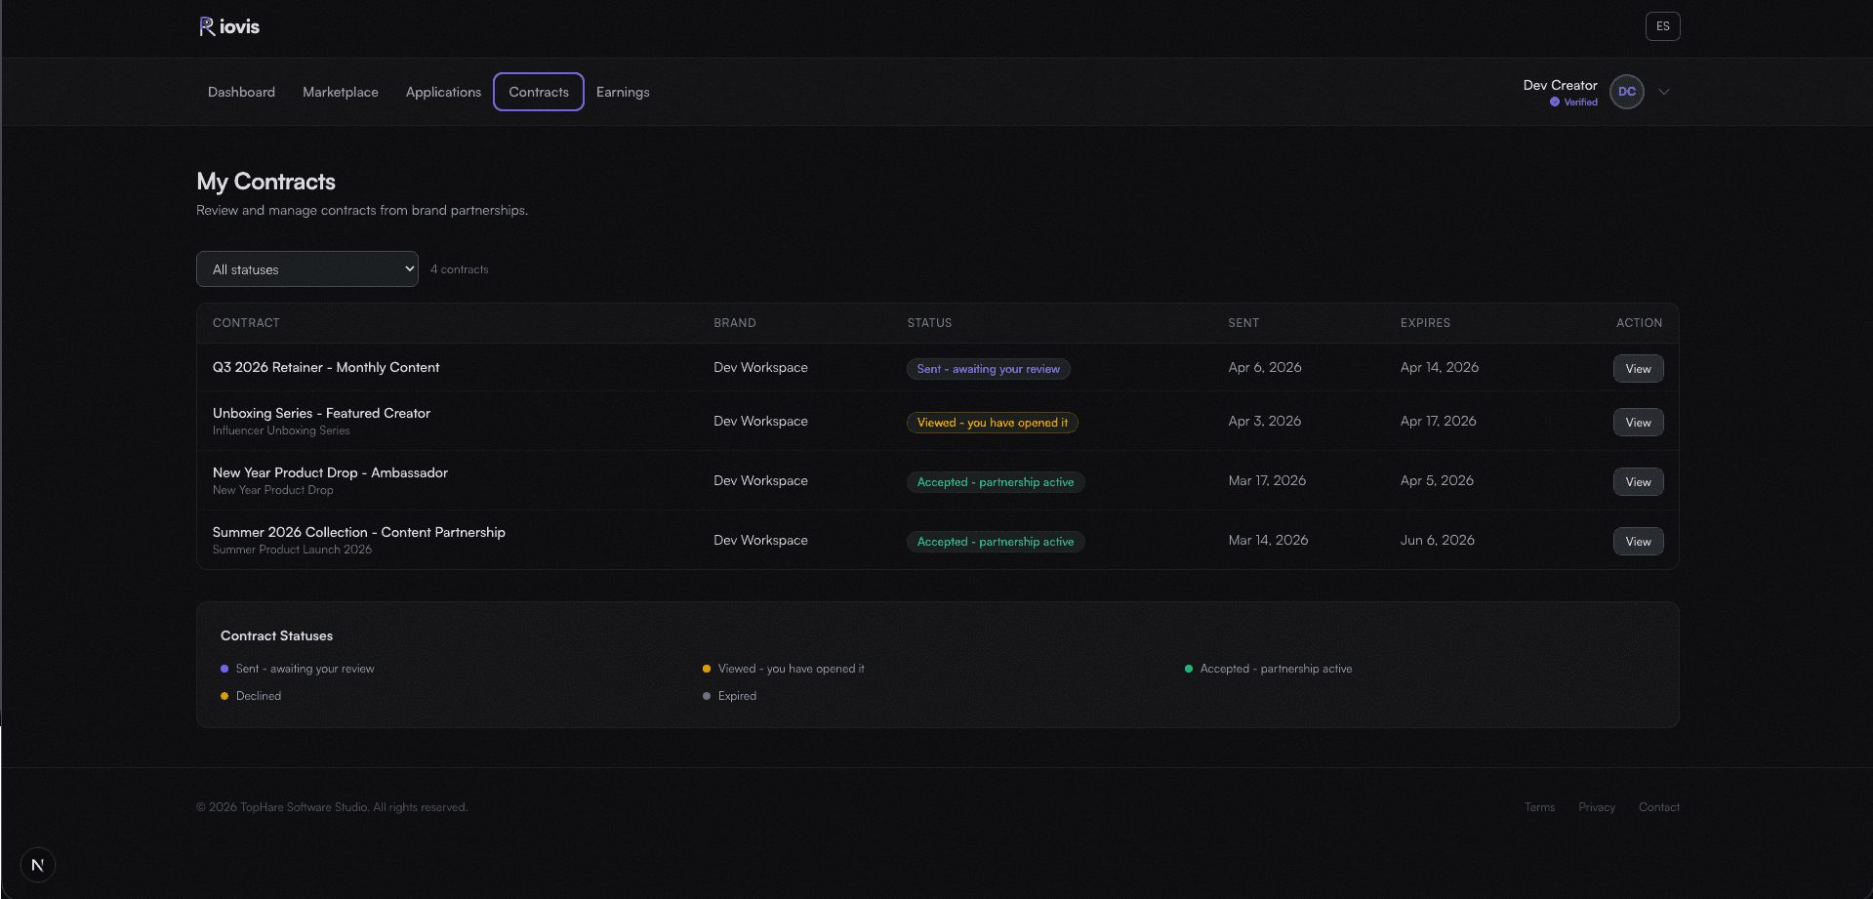Click the 'Expired' legend entry
The image size is (1873, 899).
(x=729, y=696)
